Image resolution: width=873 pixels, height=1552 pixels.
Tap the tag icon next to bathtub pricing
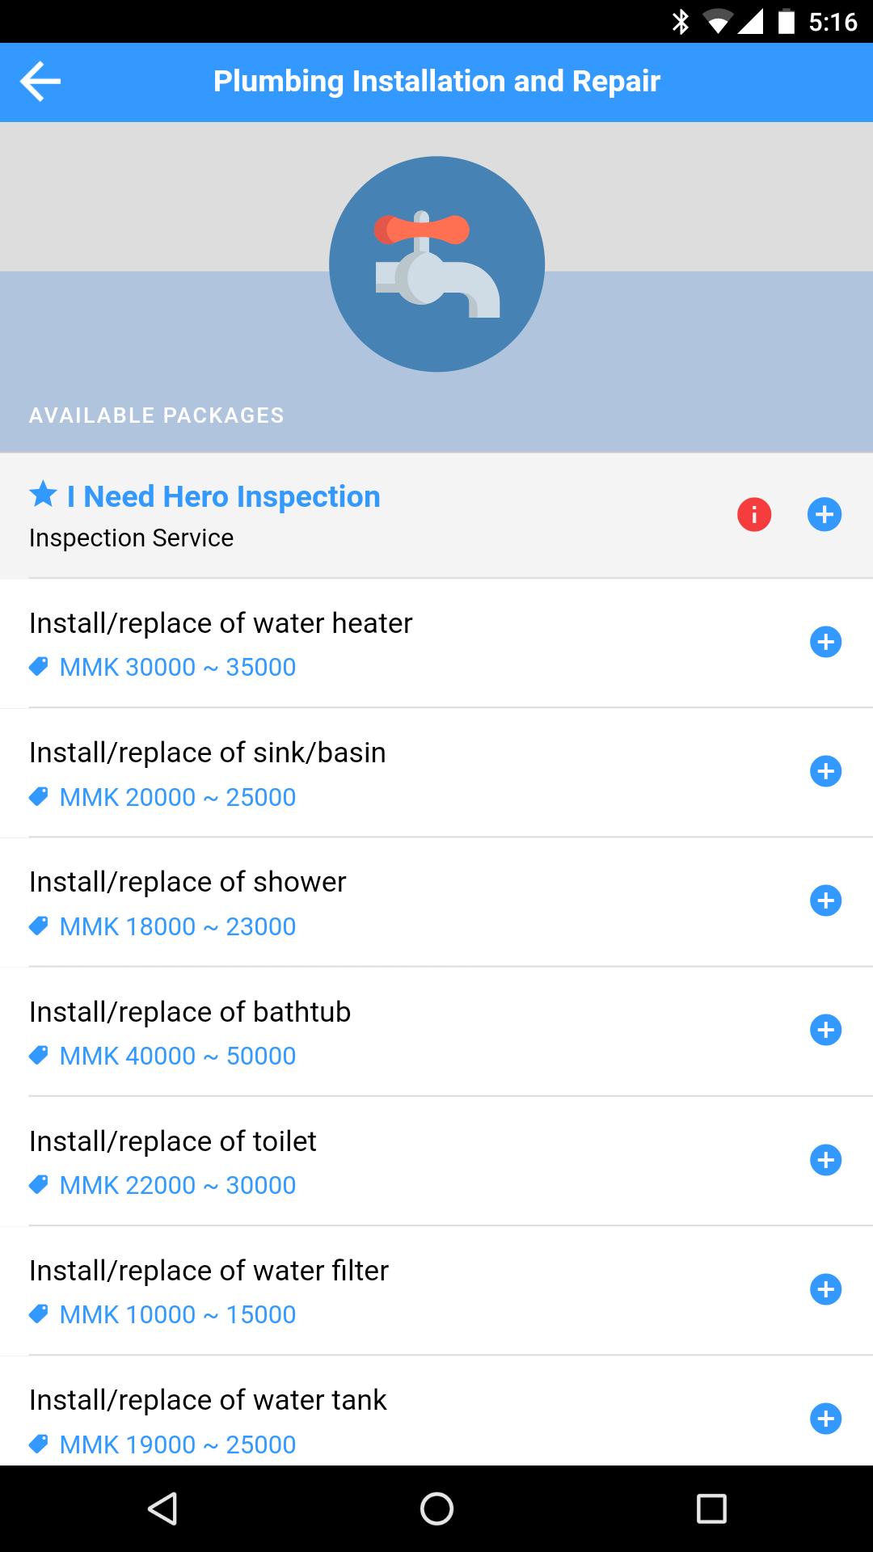pos(38,1055)
